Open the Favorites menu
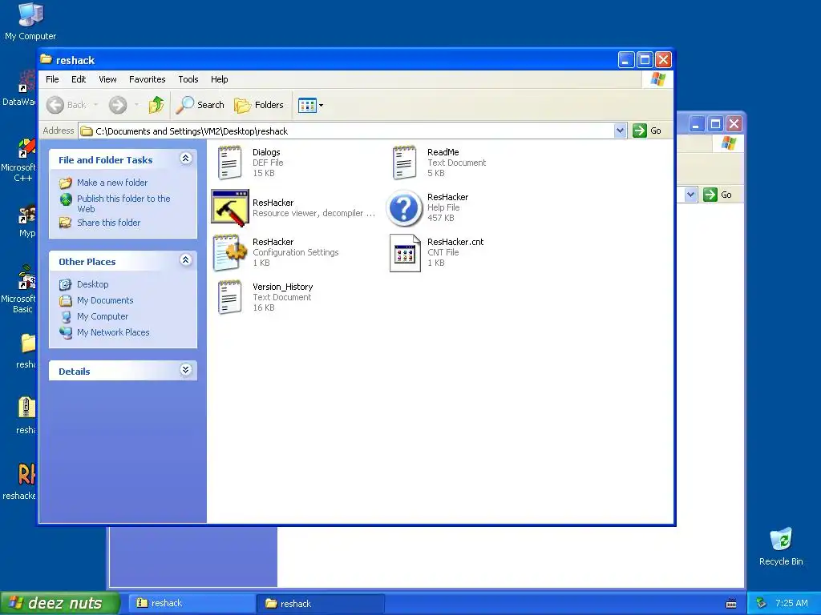Image resolution: width=821 pixels, height=615 pixels. tap(148, 79)
